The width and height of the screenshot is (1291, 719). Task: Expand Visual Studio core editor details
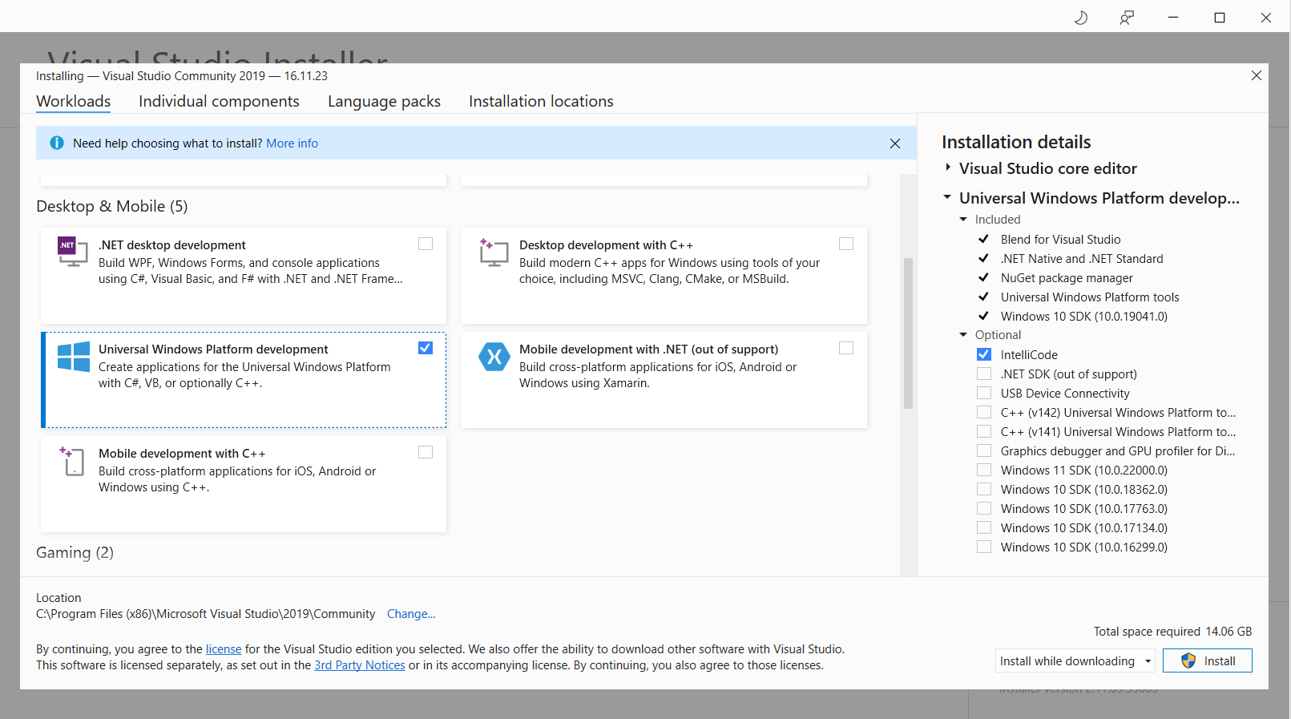(948, 168)
